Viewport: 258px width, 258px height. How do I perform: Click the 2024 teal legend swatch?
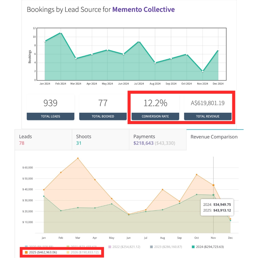pyautogui.click(x=193, y=247)
